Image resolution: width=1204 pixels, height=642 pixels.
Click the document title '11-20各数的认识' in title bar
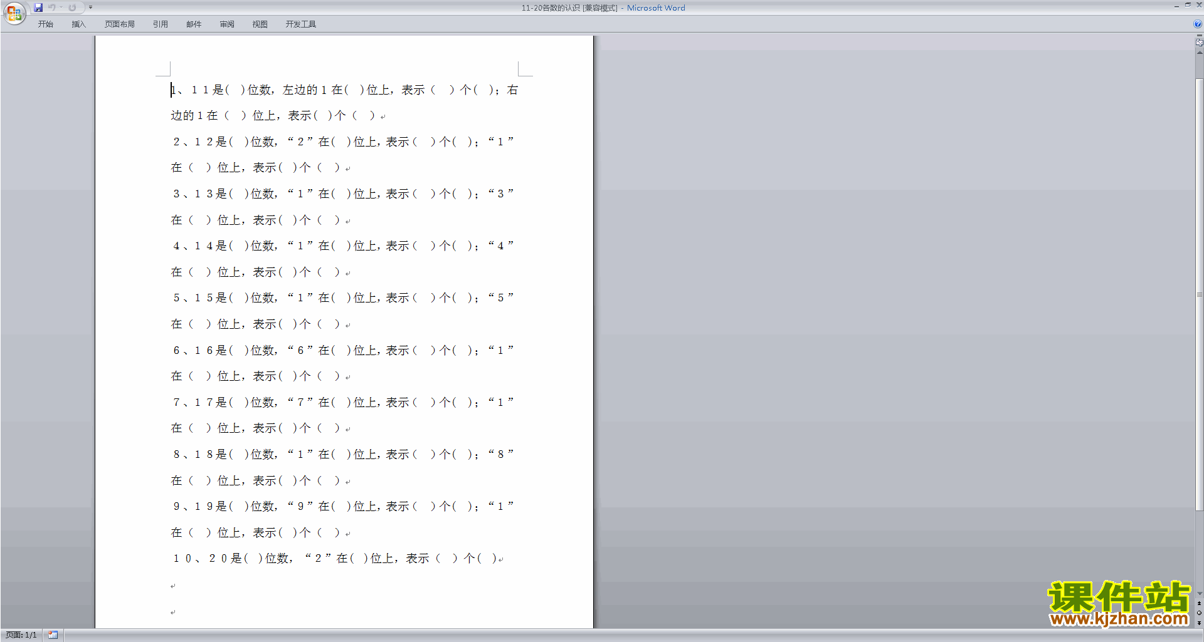tap(551, 8)
